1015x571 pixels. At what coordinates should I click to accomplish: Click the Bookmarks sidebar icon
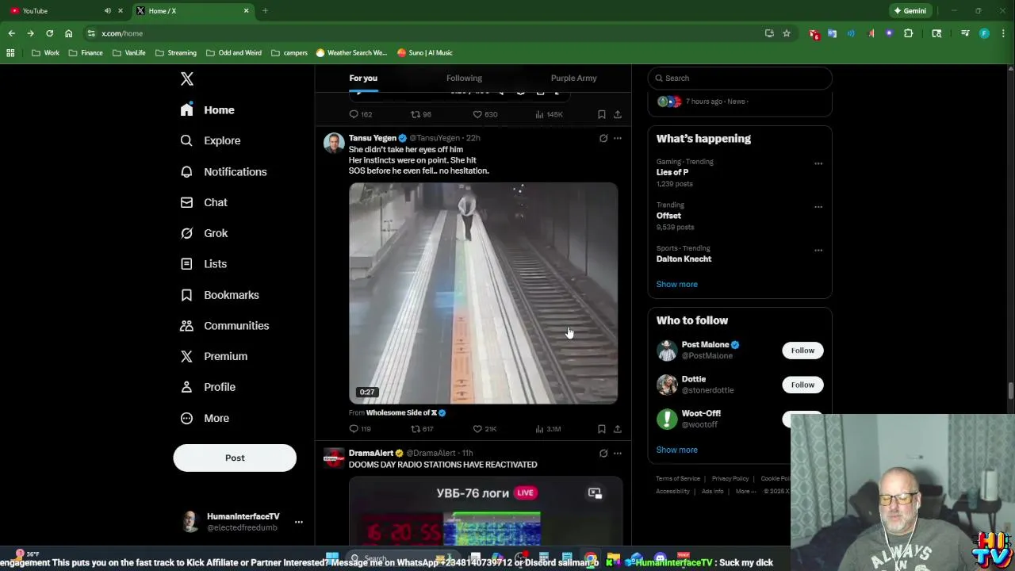point(186,295)
